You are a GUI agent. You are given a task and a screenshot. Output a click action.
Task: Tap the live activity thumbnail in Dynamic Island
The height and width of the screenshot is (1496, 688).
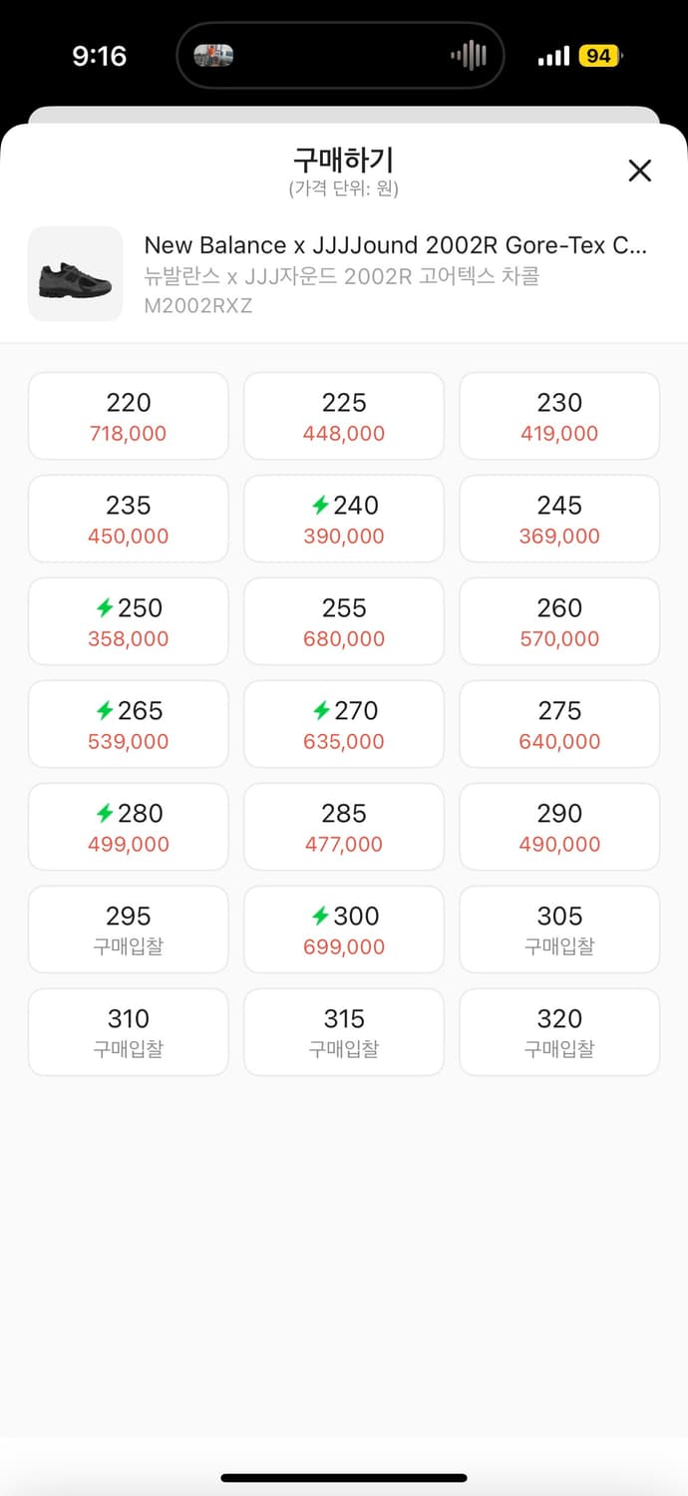click(213, 56)
